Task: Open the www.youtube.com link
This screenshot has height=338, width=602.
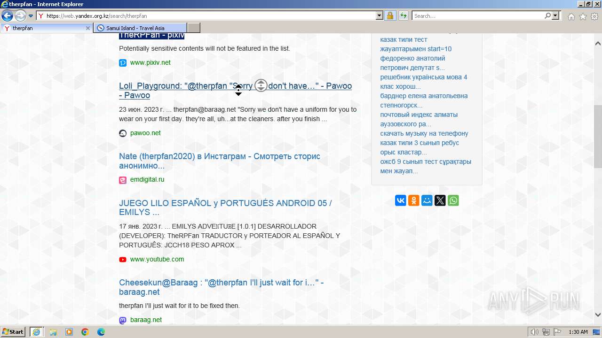Action: [x=157, y=259]
